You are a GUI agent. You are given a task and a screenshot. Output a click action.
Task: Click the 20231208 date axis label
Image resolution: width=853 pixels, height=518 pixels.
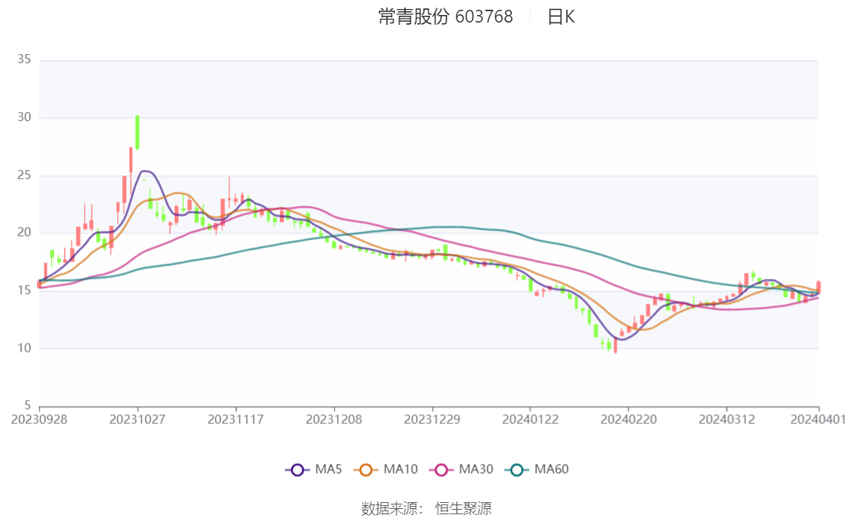coord(333,420)
